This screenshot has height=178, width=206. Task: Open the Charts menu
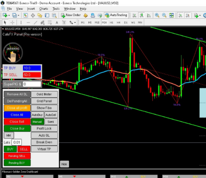[x=44, y=9]
